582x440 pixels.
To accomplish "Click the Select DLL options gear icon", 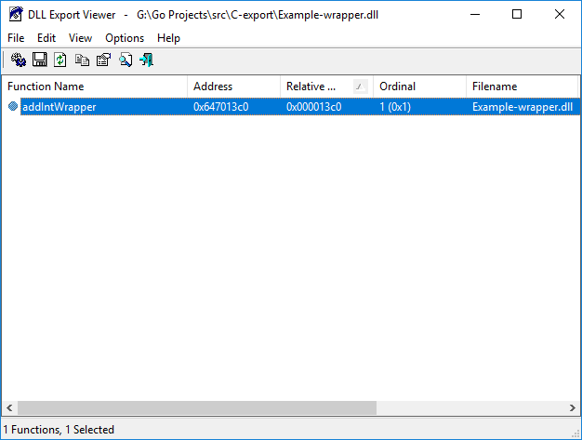I will pos(18,60).
